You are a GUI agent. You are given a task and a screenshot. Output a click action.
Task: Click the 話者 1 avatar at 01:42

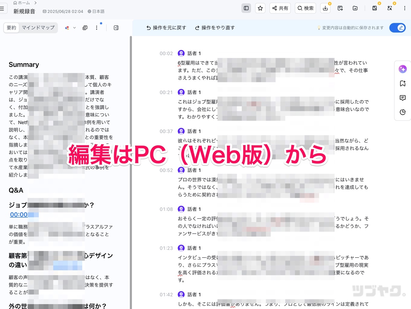(x=181, y=295)
